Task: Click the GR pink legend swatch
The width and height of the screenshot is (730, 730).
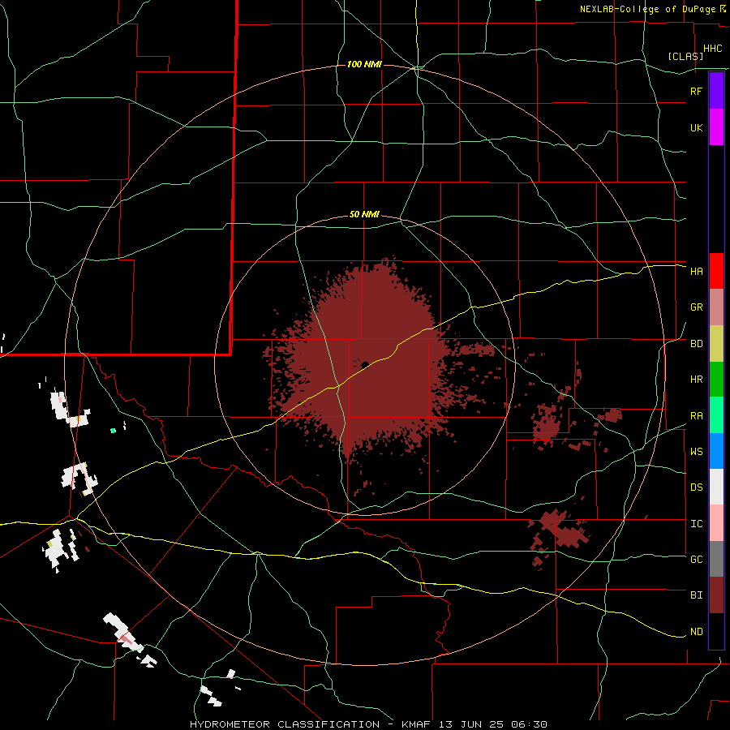Action: tap(716, 307)
